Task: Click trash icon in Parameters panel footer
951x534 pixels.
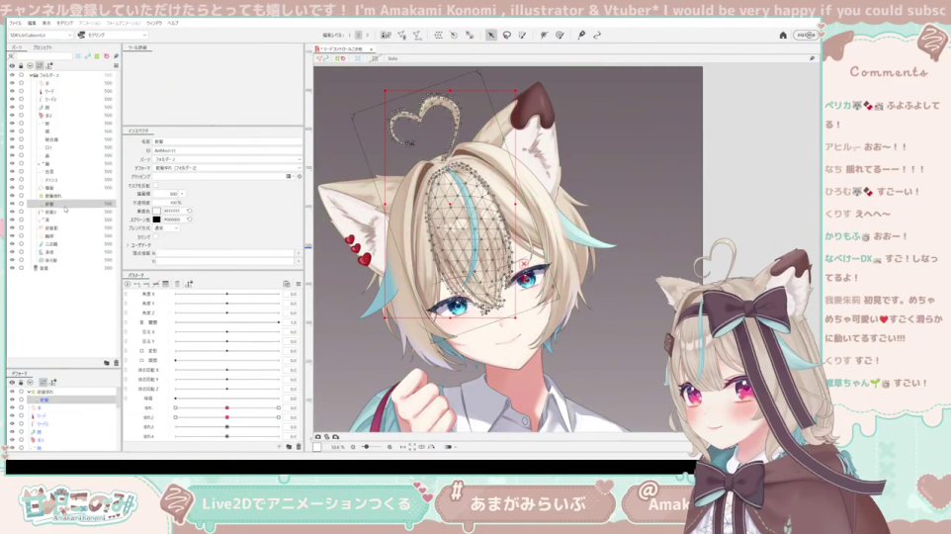Action: pos(299,447)
